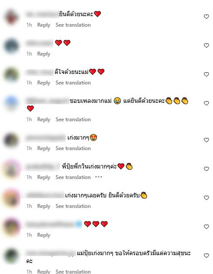The image size is (213, 274).
Task: Like the 'พี่ปุ้ยพี่กวินเก่งมากๆค่ะ' comment
Action: point(206,169)
